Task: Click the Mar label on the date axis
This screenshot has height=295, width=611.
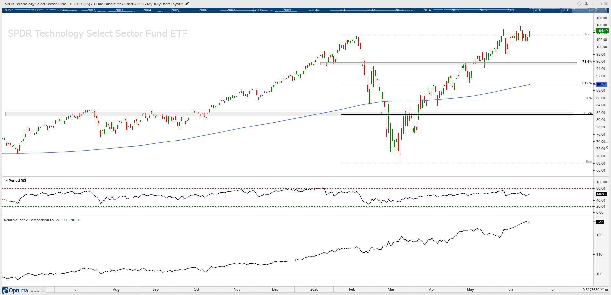Action: (391, 289)
